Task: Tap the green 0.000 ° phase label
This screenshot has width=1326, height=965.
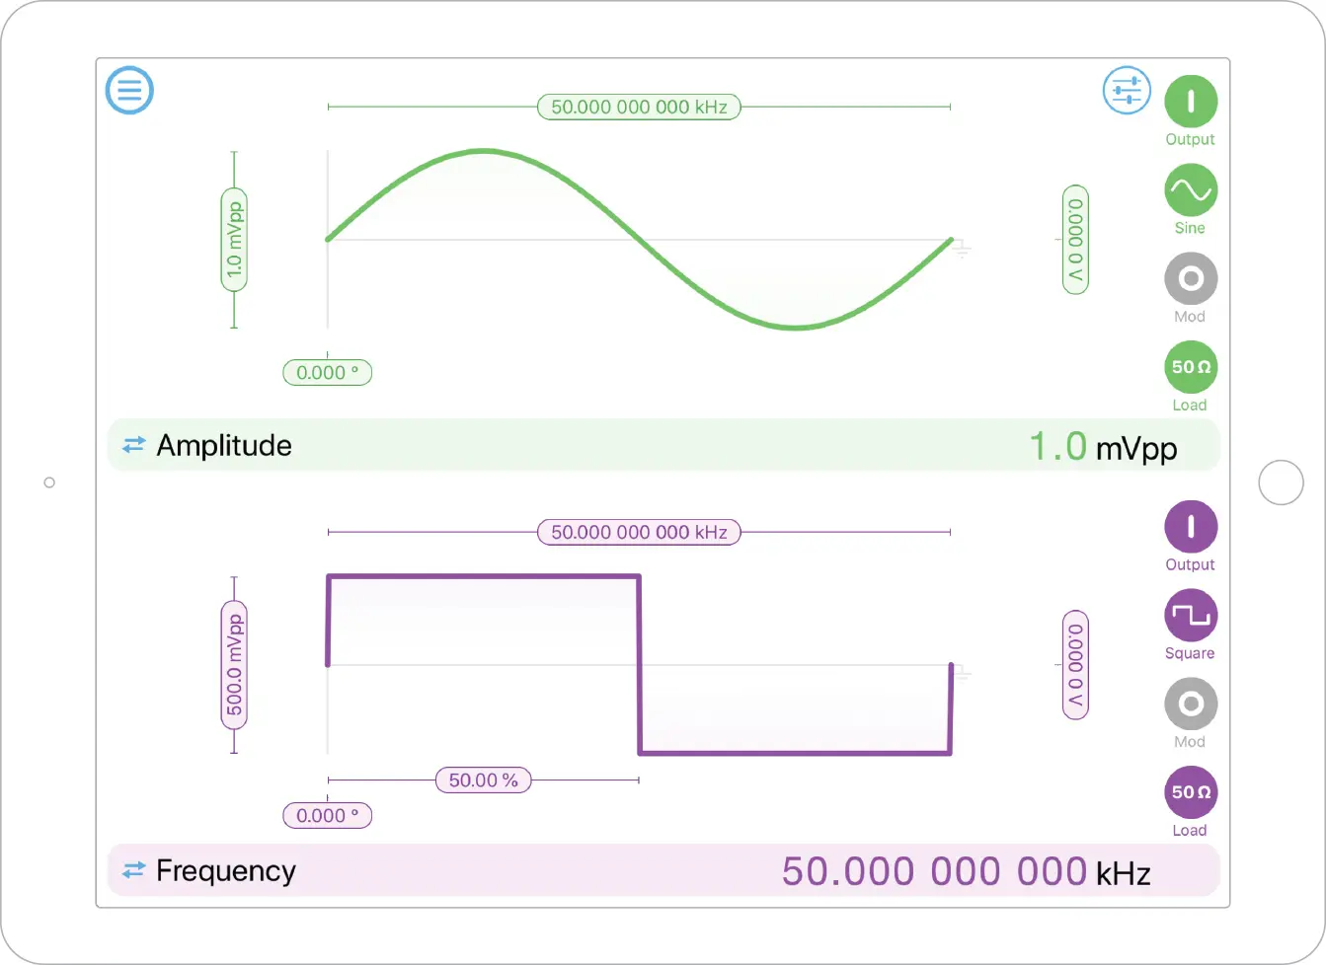Action: click(327, 373)
